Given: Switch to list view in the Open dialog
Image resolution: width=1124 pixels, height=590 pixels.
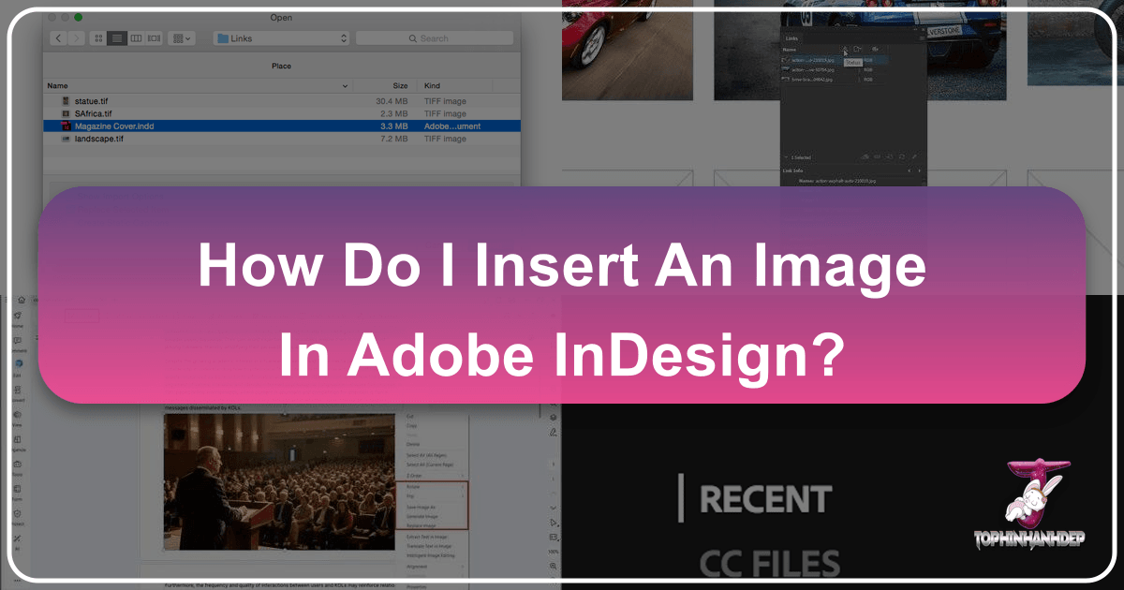Looking at the screenshot, I should coord(117,37).
